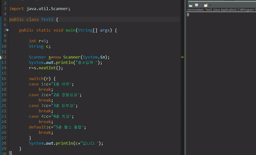Click the r=s.nextInt() statement
Screen dimensions: 256x155
point(46,68)
